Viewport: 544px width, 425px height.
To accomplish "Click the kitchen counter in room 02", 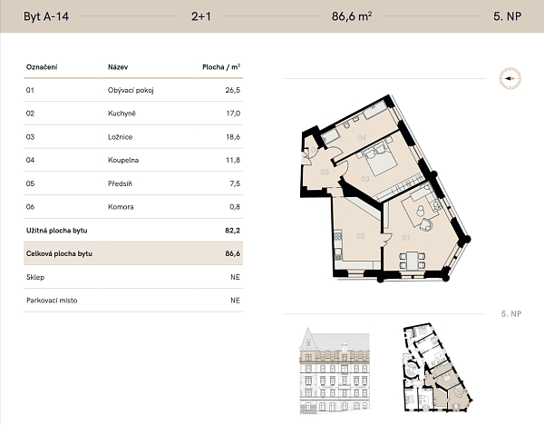I will coord(336,246).
